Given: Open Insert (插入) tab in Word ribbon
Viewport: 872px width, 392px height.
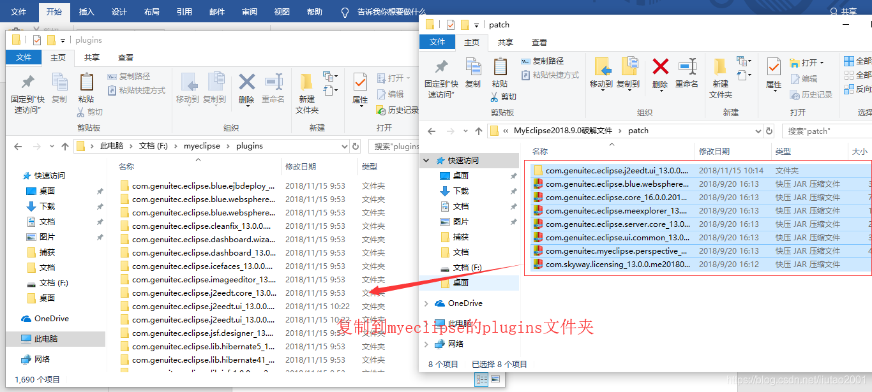Looking at the screenshot, I should 86,11.
